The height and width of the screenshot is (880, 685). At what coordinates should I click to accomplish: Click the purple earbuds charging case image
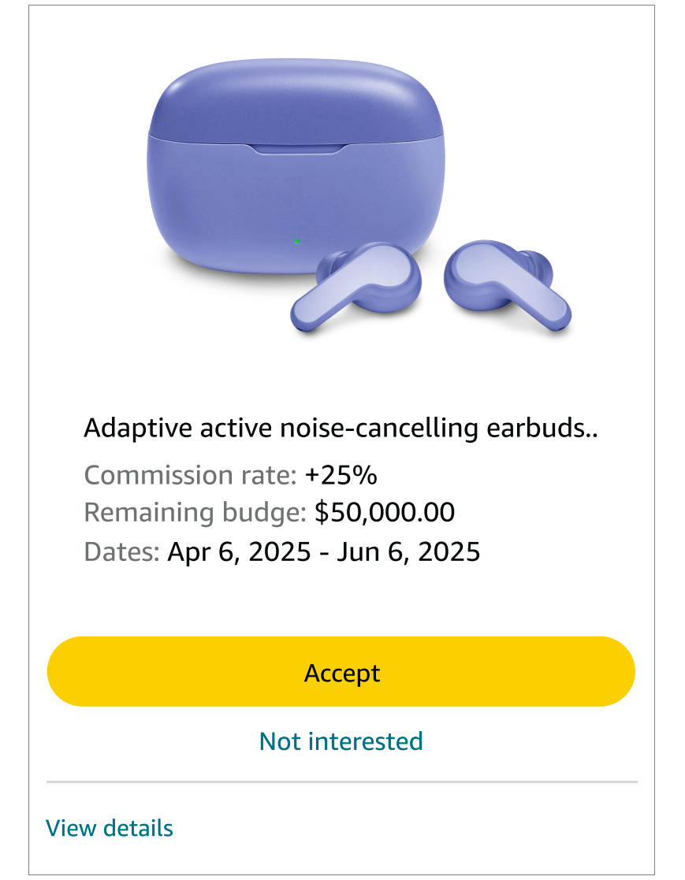(x=296, y=167)
